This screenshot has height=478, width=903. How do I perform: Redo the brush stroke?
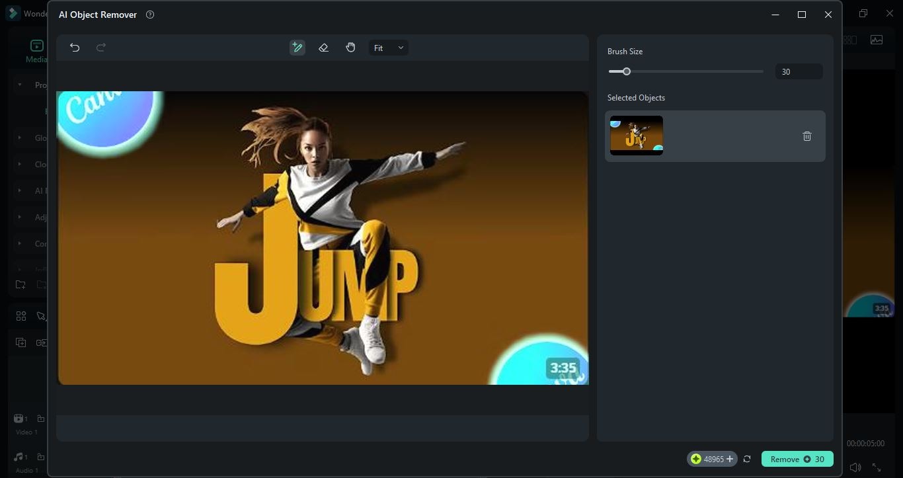[x=101, y=48]
